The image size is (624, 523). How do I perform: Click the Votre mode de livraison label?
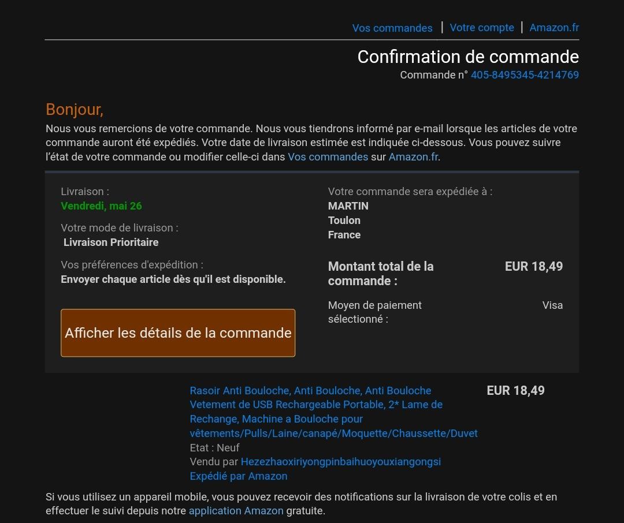coord(120,228)
